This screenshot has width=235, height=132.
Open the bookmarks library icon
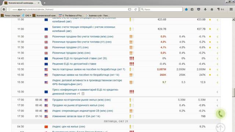coord(192,10)
